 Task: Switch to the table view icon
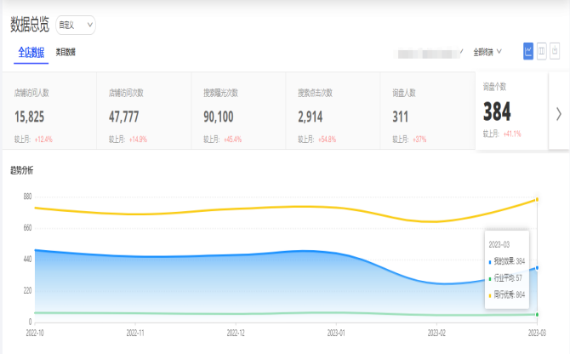[x=542, y=51]
